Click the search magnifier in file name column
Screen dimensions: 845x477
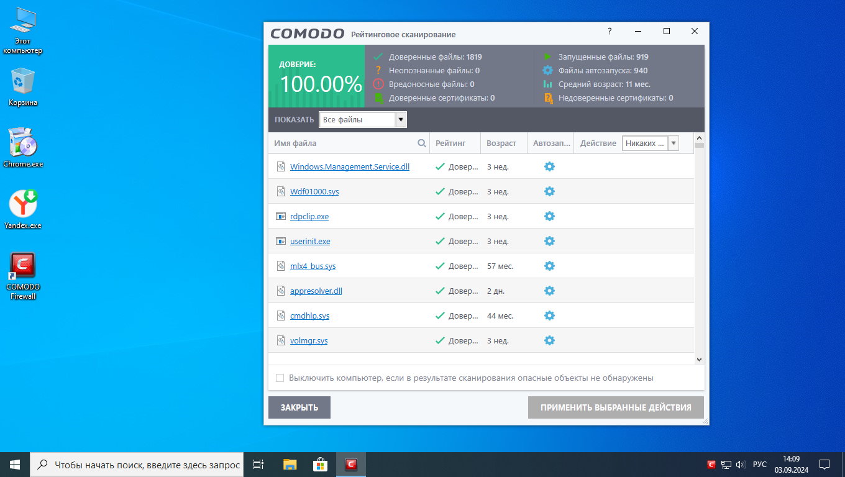pyautogui.click(x=422, y=143)
